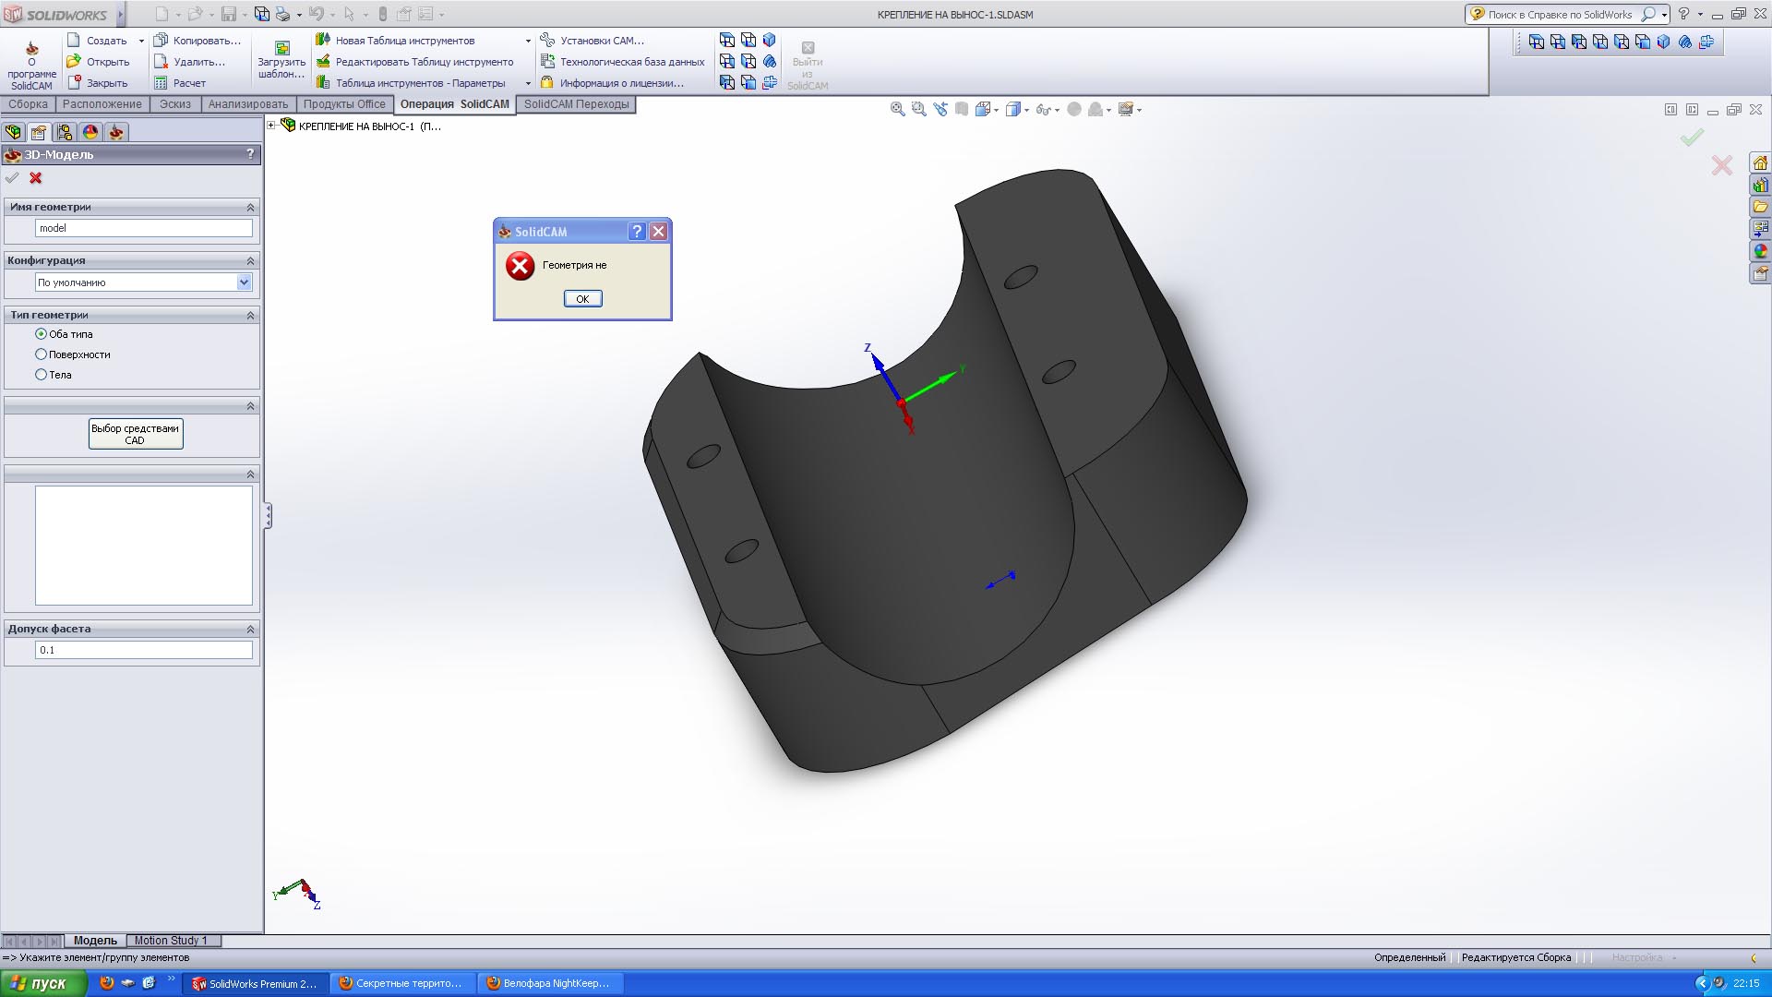Collapse the Тип геометрии section
The image size is (1772, 997).
[250, 316]
